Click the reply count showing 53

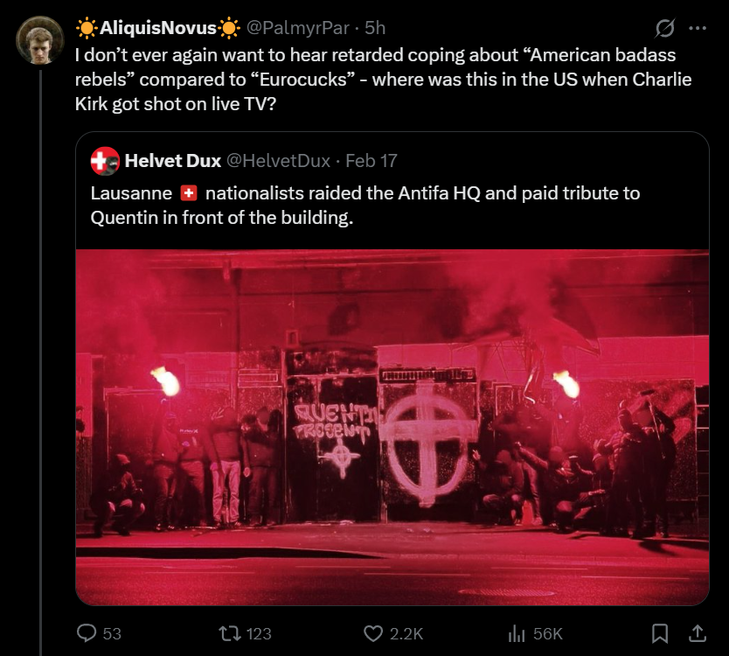click(x=111, y=633)
